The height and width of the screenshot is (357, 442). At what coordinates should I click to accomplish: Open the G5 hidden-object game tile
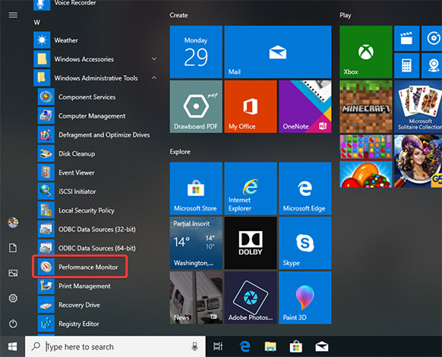[x=418, y=161]
